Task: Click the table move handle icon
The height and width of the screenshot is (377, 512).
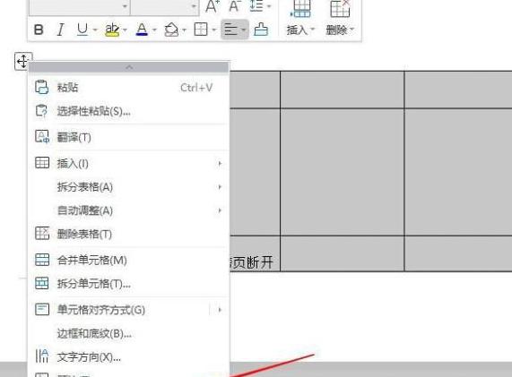Action: 22,61
